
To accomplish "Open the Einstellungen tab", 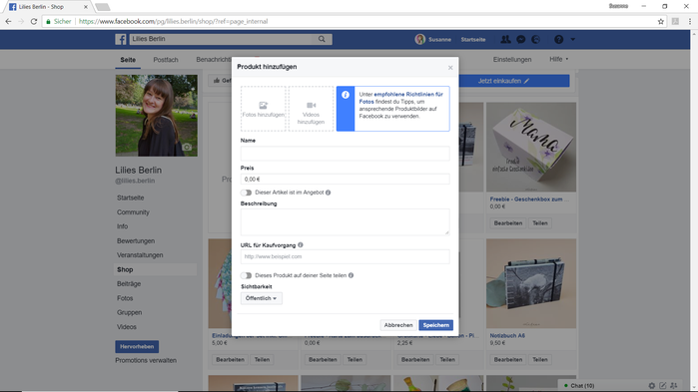I will point(512,59).
